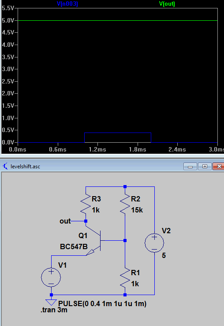Close the levelshift.asc schematic window
This screenshot has width=224, height=326.
point(219,167)
